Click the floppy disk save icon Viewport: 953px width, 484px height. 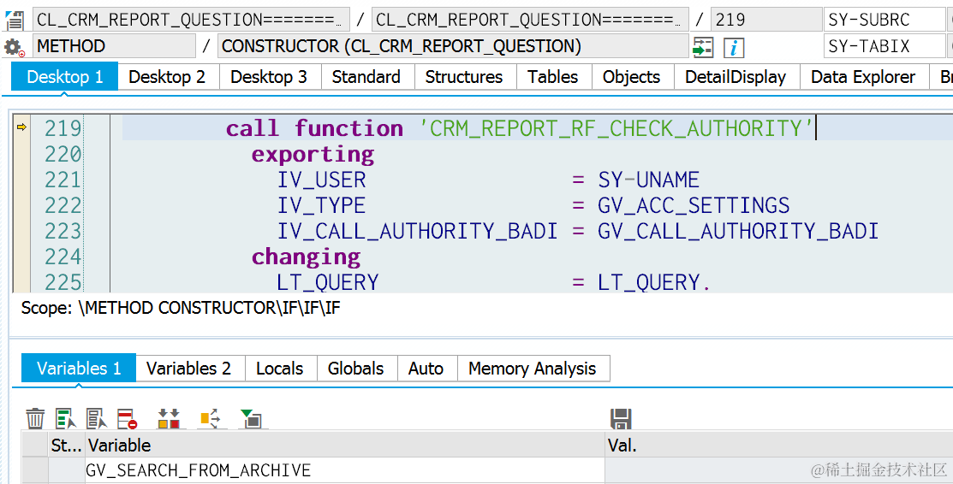tap(621, 419)
